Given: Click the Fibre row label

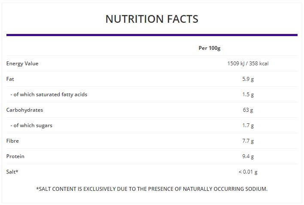Looking at the screenshot, I should pyautogui.click(x=12, y=141).
